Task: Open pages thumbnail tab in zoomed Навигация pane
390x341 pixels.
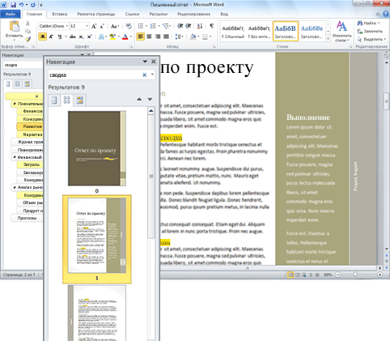Action: coord(66,100)
